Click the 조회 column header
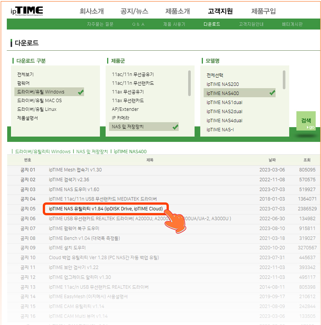The image size is (321, 325). 307,160
